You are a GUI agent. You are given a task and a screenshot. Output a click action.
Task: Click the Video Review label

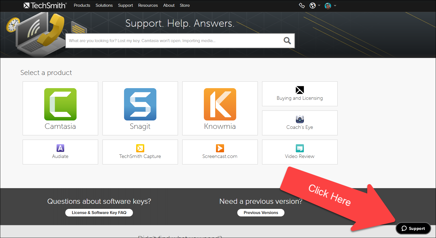tap(300, 156)
